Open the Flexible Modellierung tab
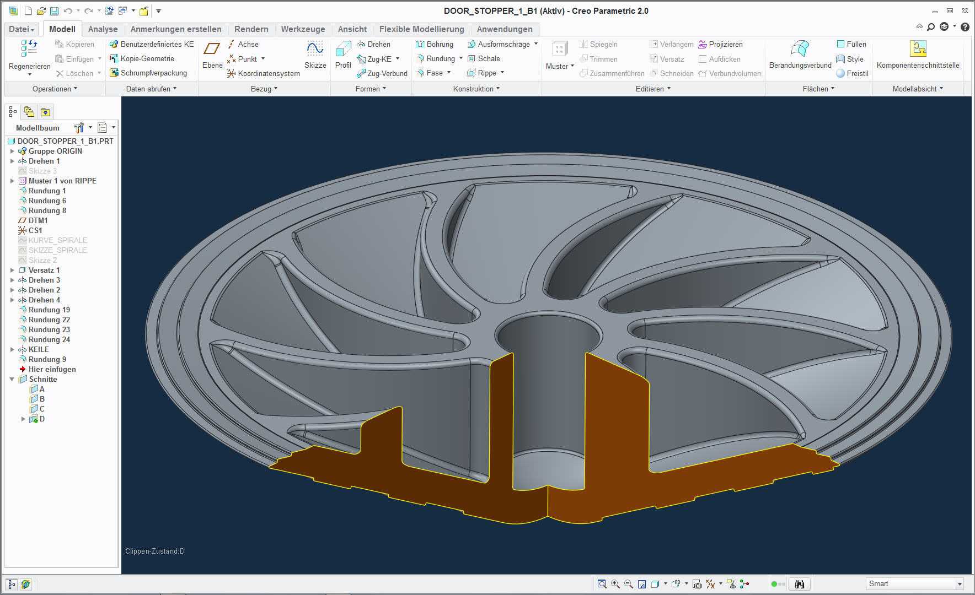This screenshot has width=975, height=595. coord(422,29)
